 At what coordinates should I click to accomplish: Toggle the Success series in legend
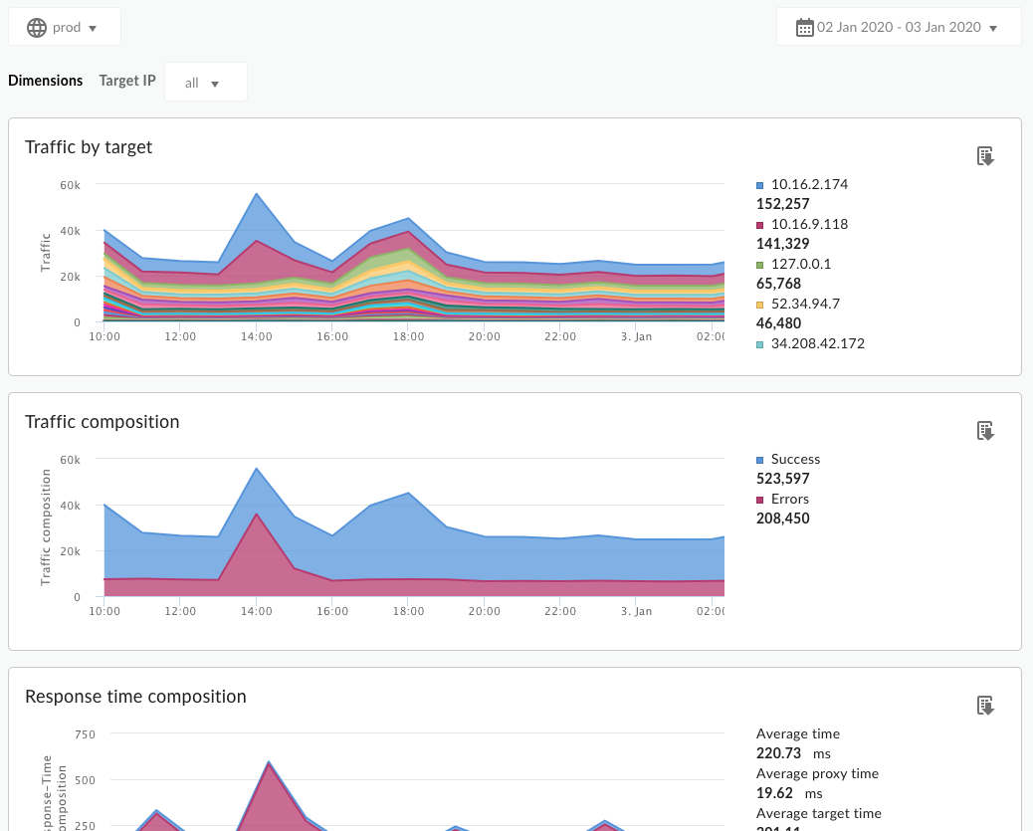795,459
